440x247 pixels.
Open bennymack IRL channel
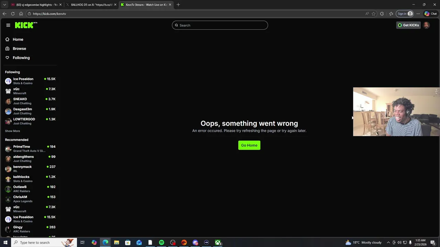tap(30, 169)
